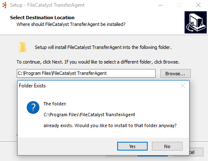Open folder picker with Browse button

tap(175, 74)
